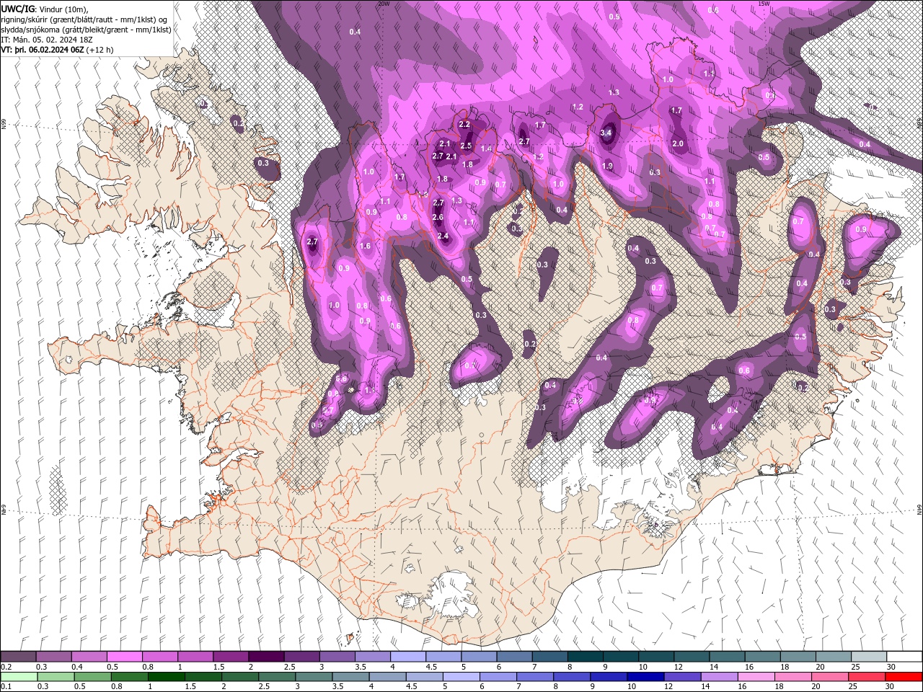Viewport: 923px width, 692px height.
Task: Click the 12 label in the snow legend row
Action: [x=678, y=667]
